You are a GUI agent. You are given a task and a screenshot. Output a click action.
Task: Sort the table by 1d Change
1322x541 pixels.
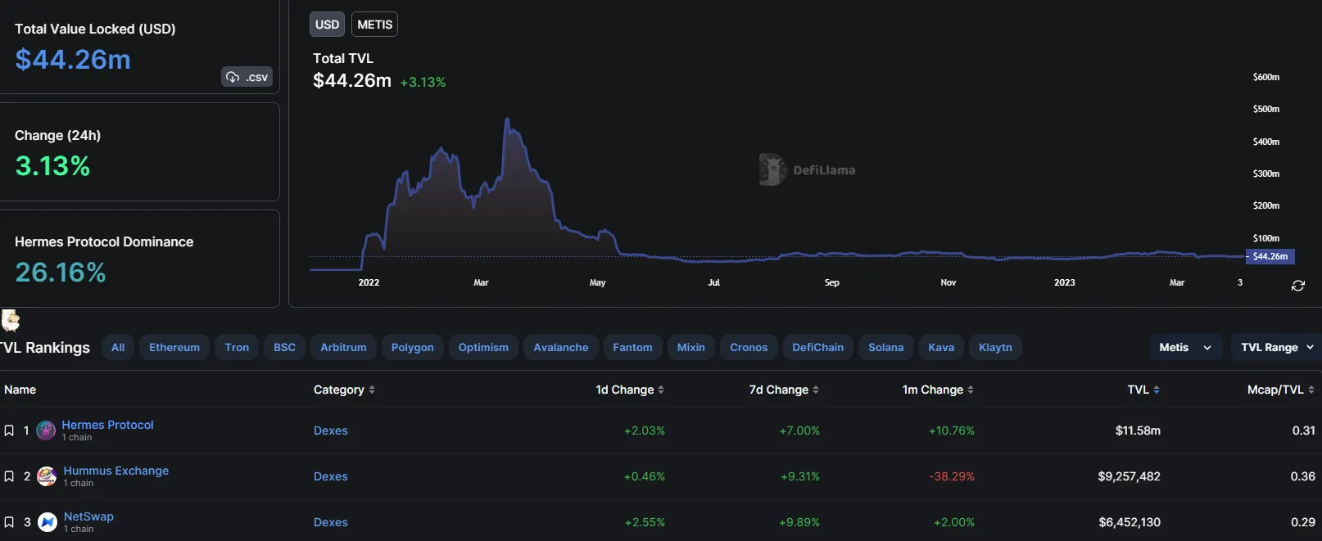click(630, 390)
